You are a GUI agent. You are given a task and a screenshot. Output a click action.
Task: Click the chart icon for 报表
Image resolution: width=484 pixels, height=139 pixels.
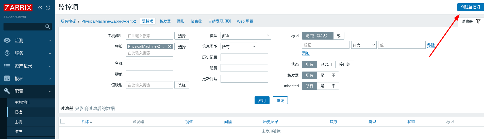coord(7,78)
